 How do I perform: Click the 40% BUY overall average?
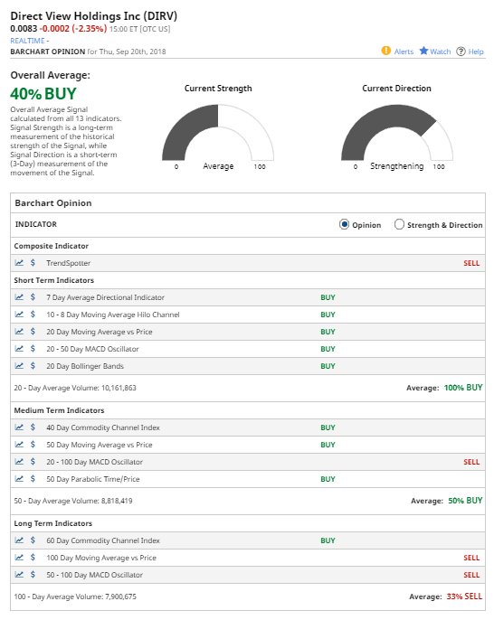point(43,94)
